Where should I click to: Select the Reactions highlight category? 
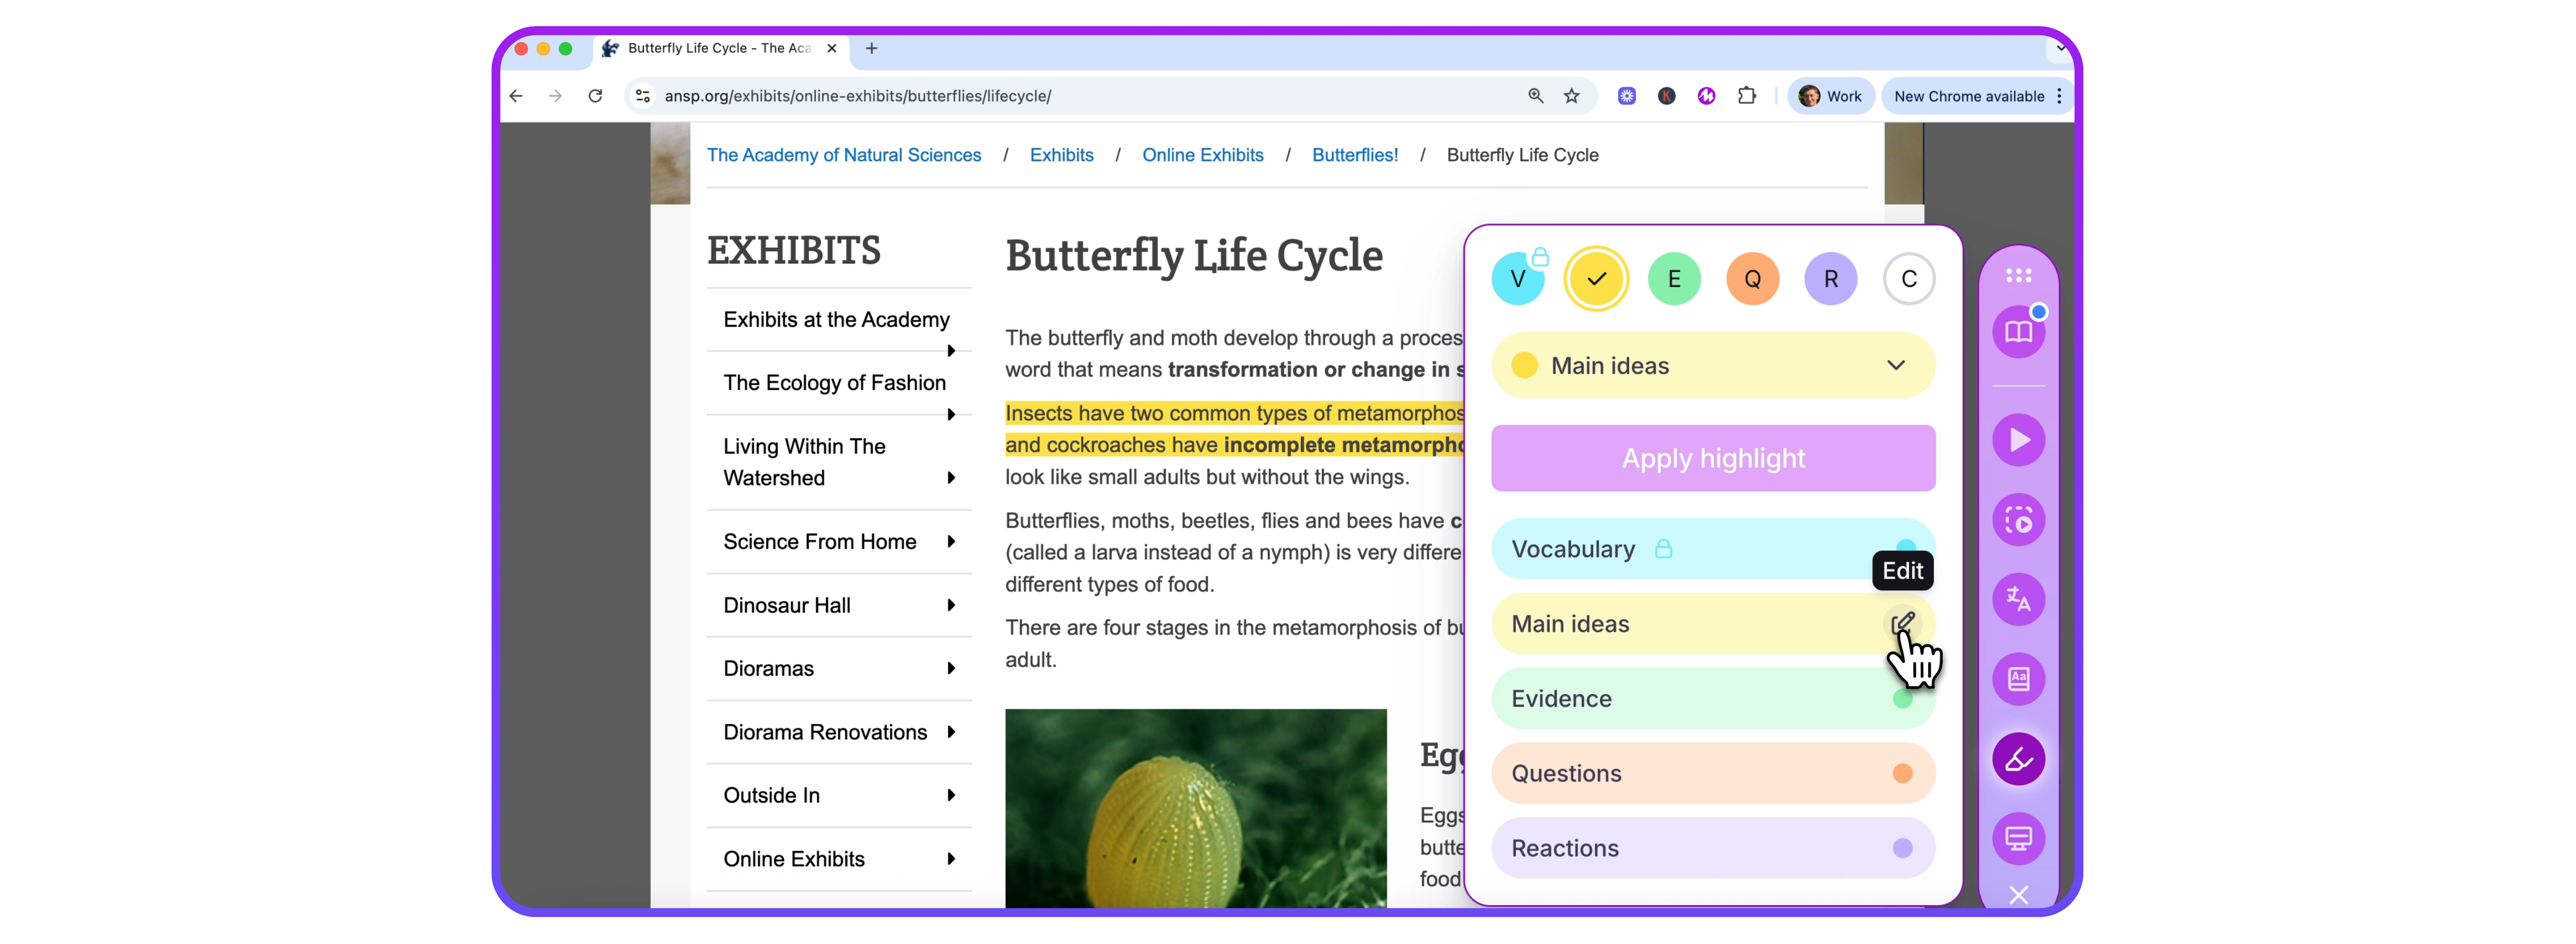[1713, 848]
